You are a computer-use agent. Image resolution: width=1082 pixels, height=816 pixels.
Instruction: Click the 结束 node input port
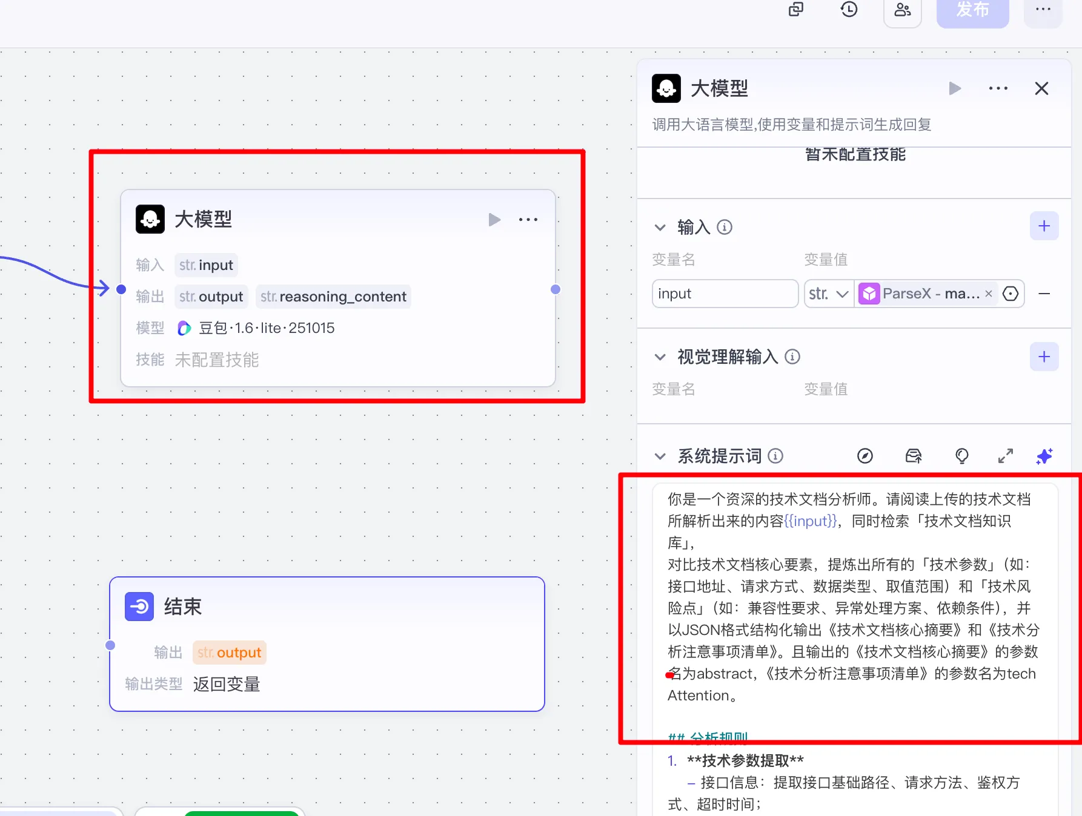point(110,645)
